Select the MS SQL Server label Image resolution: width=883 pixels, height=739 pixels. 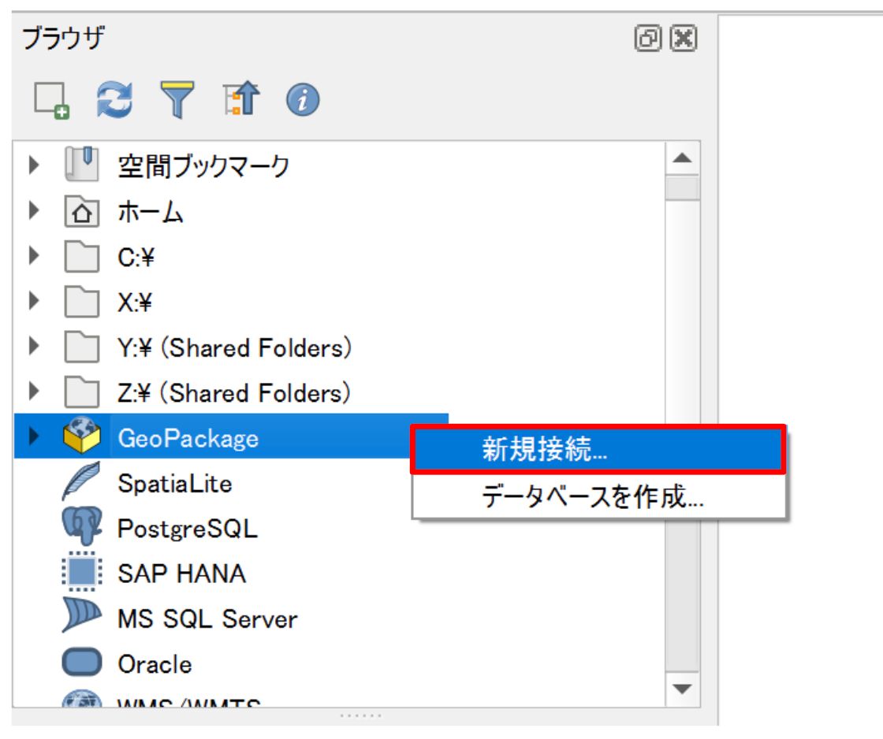pos(207,619)
